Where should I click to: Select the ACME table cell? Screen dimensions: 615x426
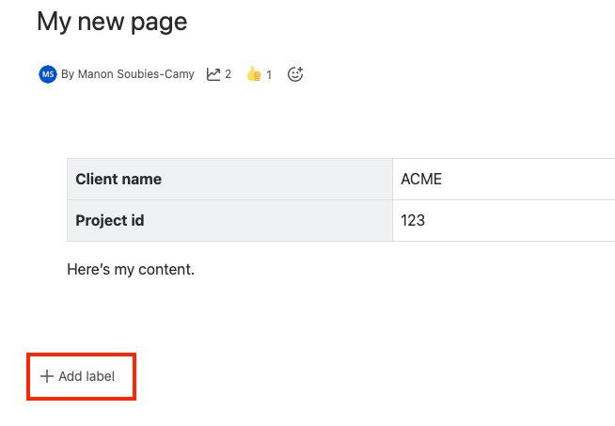tap(503, 180)
